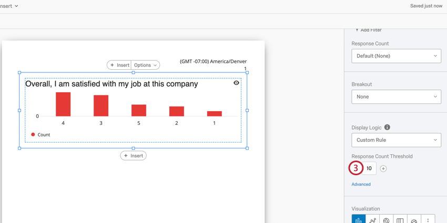Image resolution: width=447 pixels, height=223 pixels.
Task: Open the Display Logic Custom Rule dropdown
Action: pyautogui.click(x=396, y=140)
